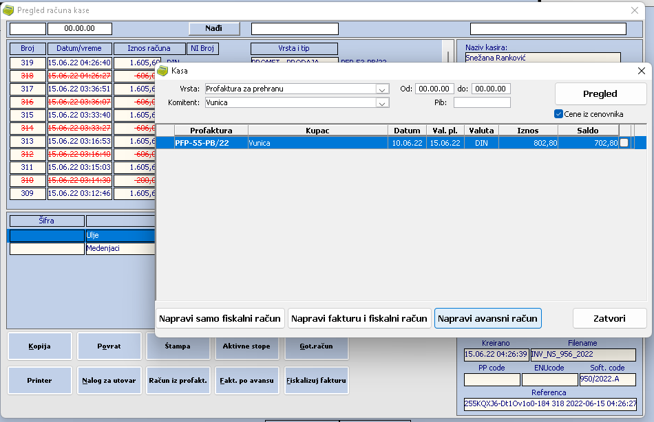Click the Pregled računa kase window icon

[8, 10]
